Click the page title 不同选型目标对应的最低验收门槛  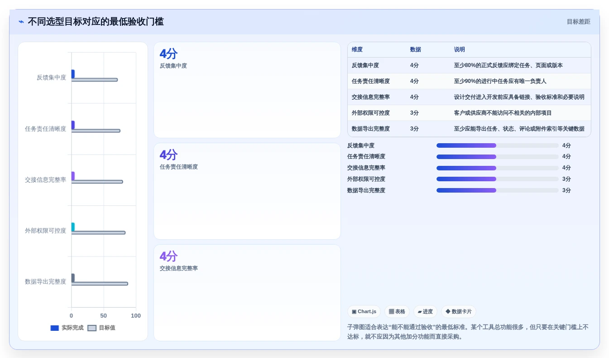click(x=96, y=22)
